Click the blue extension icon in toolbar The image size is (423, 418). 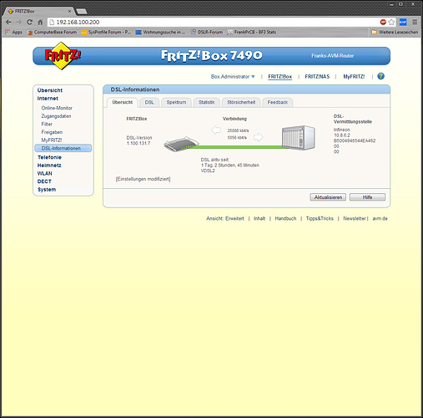(x=403, y=22)
